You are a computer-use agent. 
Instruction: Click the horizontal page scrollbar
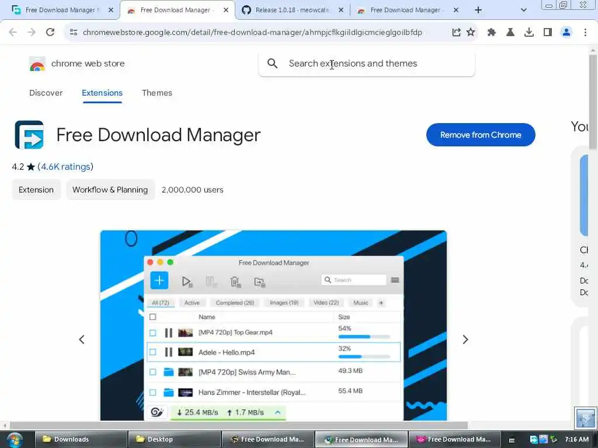pyautogui.click(x=239, y=425)
